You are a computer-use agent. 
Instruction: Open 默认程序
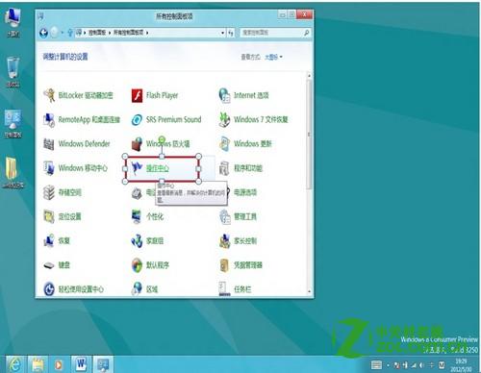(x=150, y=265)
